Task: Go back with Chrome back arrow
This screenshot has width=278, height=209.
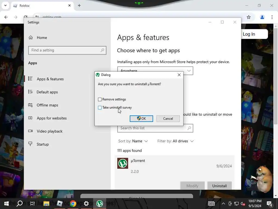Action: coord(6,17)
